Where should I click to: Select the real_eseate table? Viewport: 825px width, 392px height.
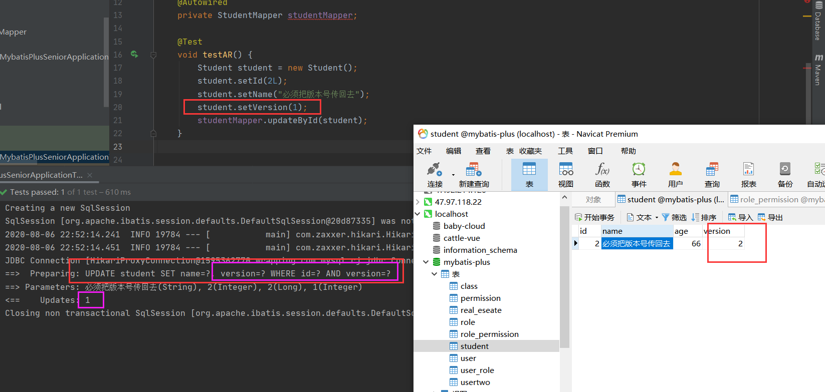[481, 310]
